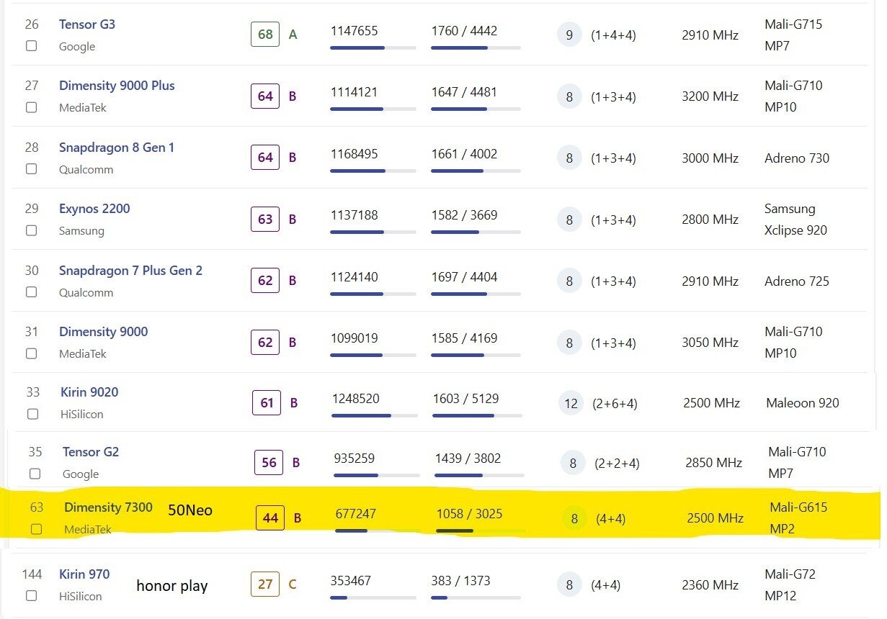Viewport: 887px width, 619px height.
Task: Click the AnTuTu score 1137188
Action: pyautogui.click(x=355, y=215)
